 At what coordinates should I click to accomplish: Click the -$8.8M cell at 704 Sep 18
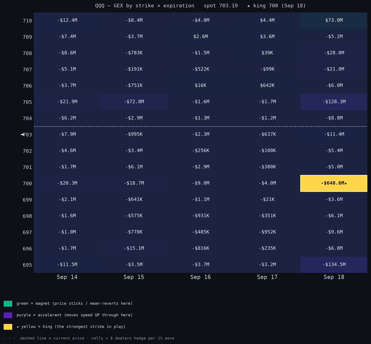click(334, 118)
